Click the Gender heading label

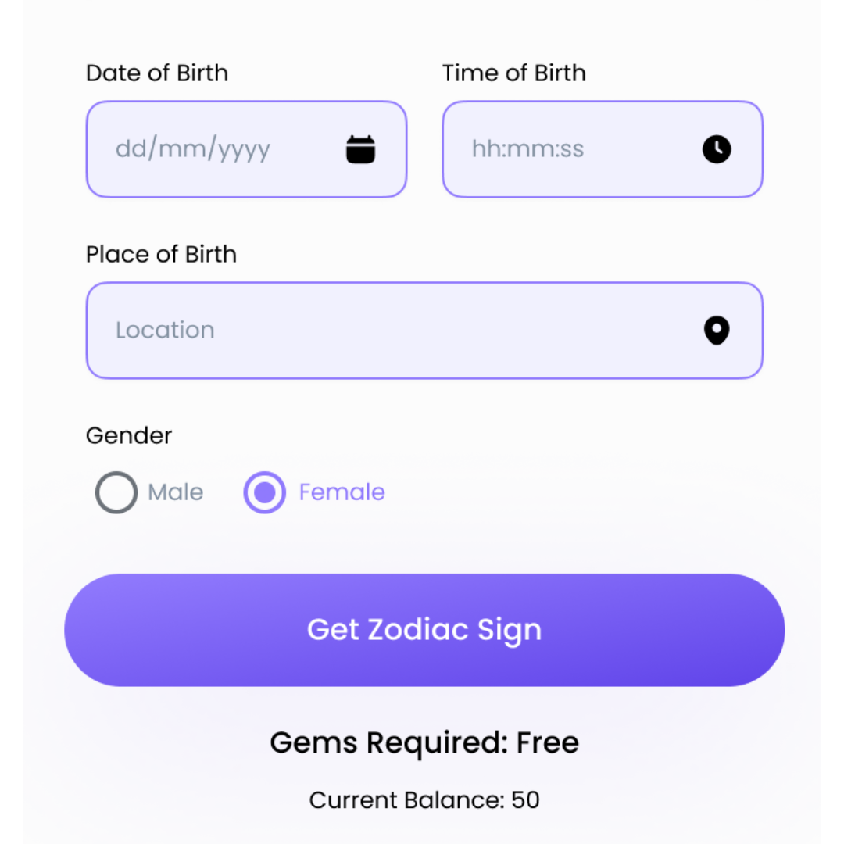tap(129, 435)
